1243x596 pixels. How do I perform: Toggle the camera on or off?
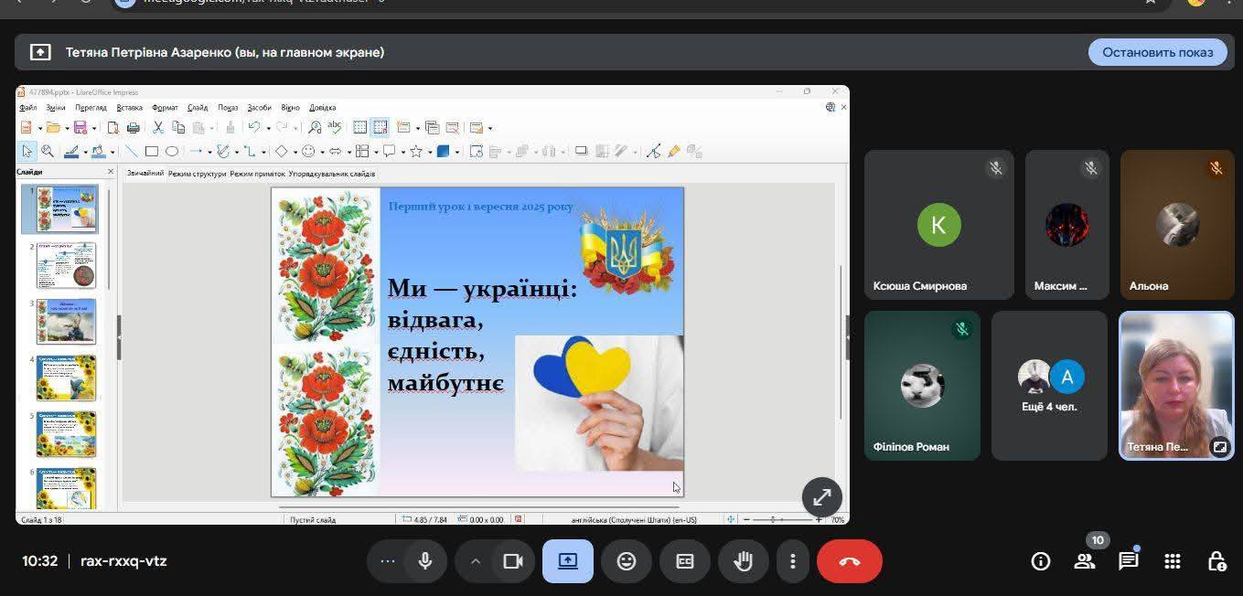pyautogui.click(x=513, y=561)
